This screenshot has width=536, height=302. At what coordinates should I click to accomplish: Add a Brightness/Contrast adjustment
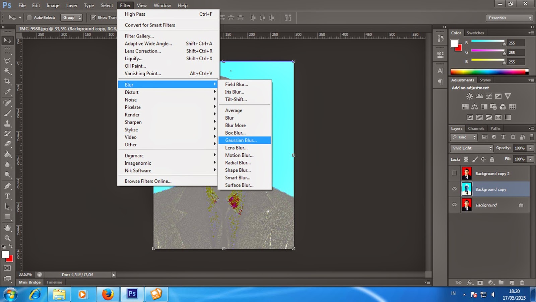[x=470, y=96]
